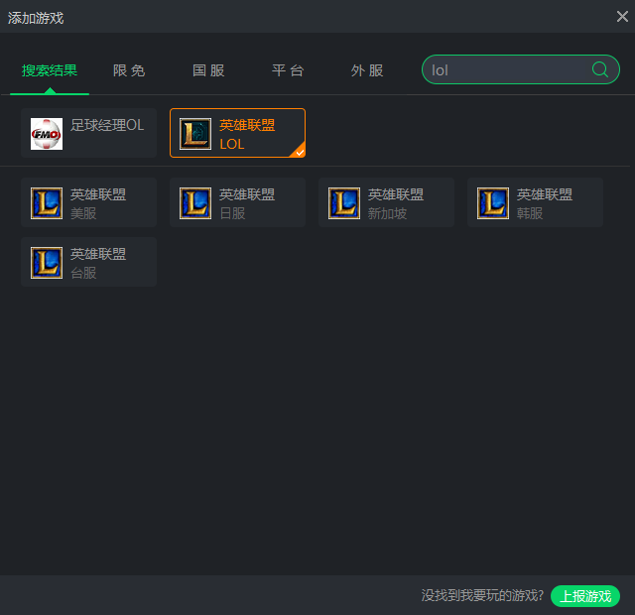Click the 英雄联盟 新加坡 game icon
The width and height of the screenshot is (635, 615).
click(x=344, y=203)
